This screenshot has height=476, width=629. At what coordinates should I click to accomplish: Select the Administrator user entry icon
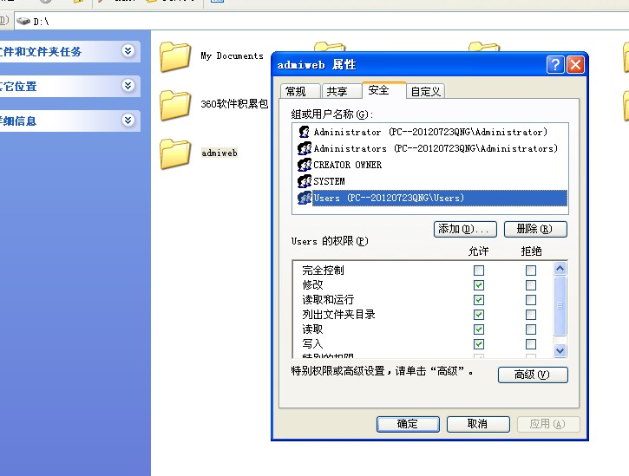(x=305, y=133)
